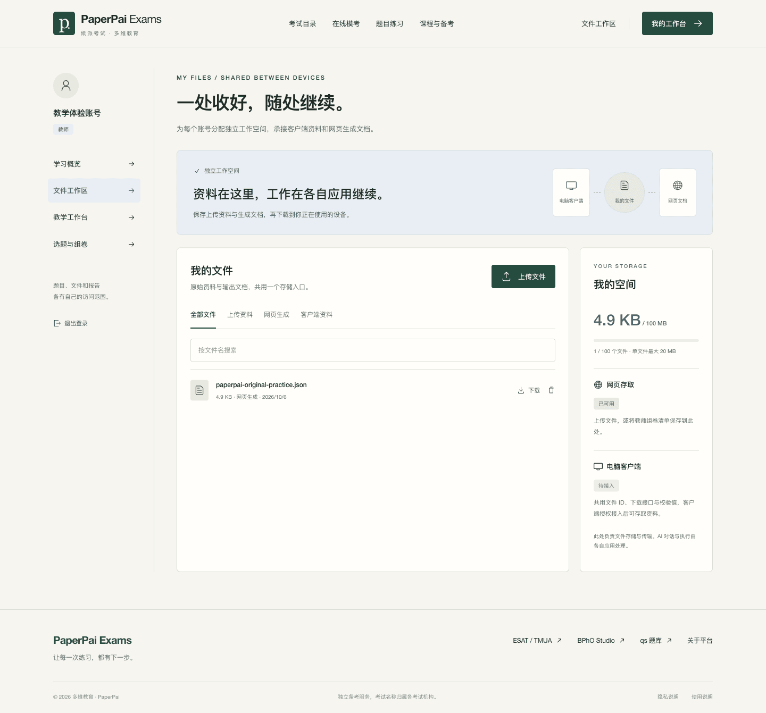This screenshot has height=713, width=766.
Task: Click the logout icon beside 退出登录
Action: click(57, 323)
